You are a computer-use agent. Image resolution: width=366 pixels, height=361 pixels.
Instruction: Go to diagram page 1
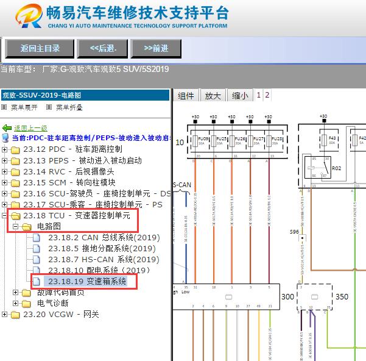click(259, 95)
